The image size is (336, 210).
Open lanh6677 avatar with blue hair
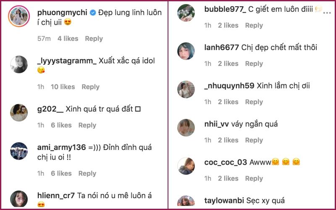coord(186,51)
